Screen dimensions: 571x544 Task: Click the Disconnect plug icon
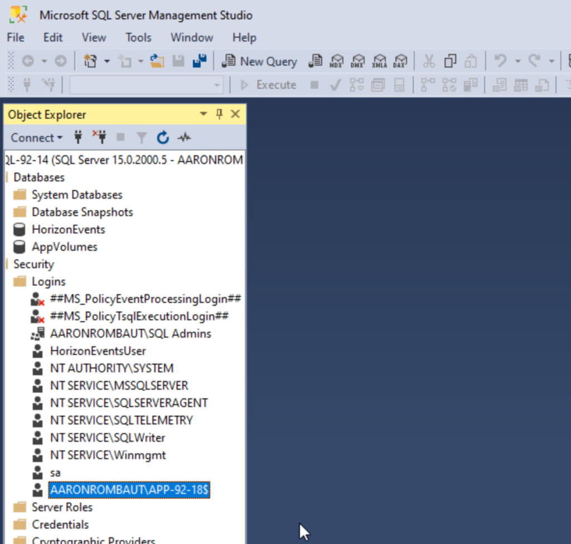coord(99,137)
